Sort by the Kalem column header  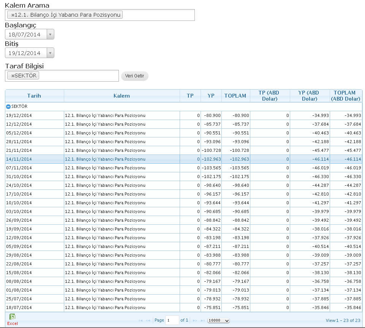[122, 96]
